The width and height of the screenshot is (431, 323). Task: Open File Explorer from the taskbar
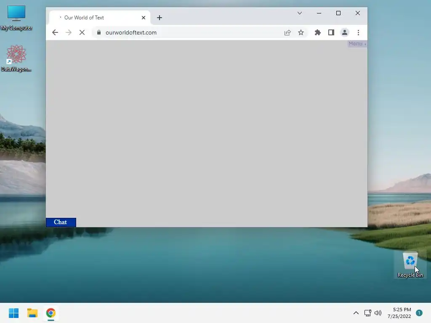click(32, 313)
